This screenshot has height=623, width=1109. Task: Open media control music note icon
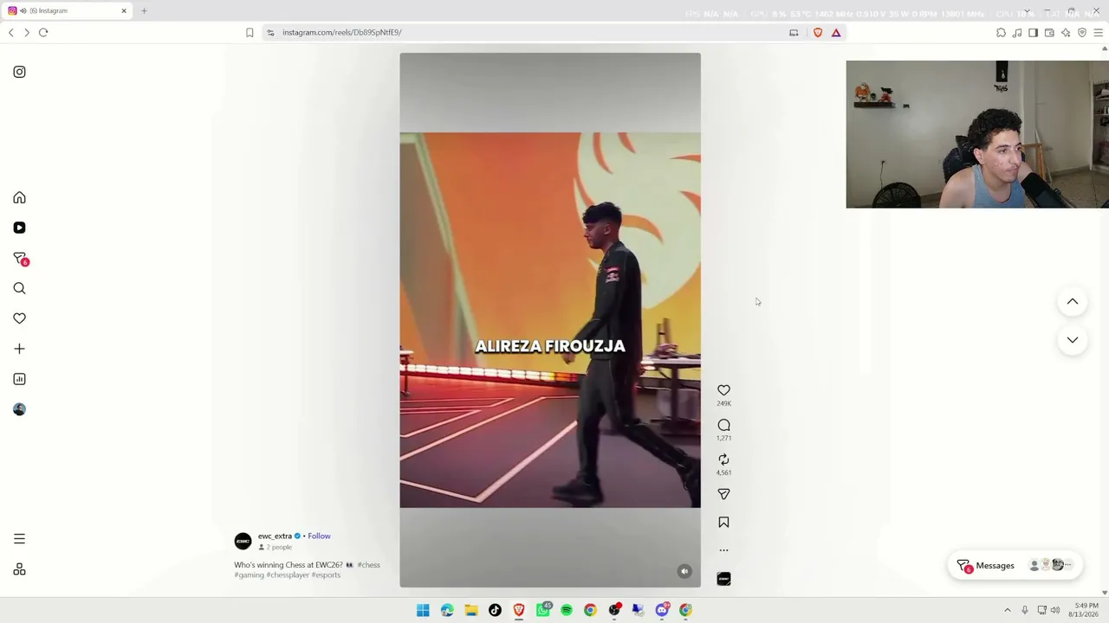1017,32
